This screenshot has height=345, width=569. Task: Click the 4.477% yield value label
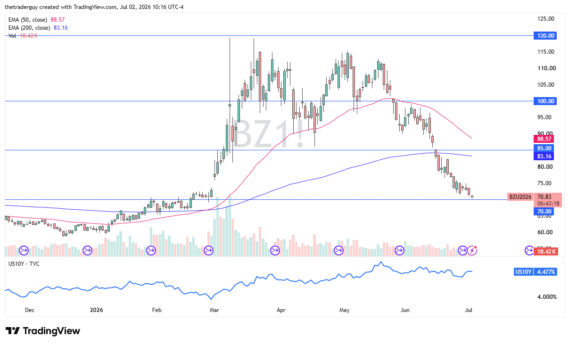[545, 272]
